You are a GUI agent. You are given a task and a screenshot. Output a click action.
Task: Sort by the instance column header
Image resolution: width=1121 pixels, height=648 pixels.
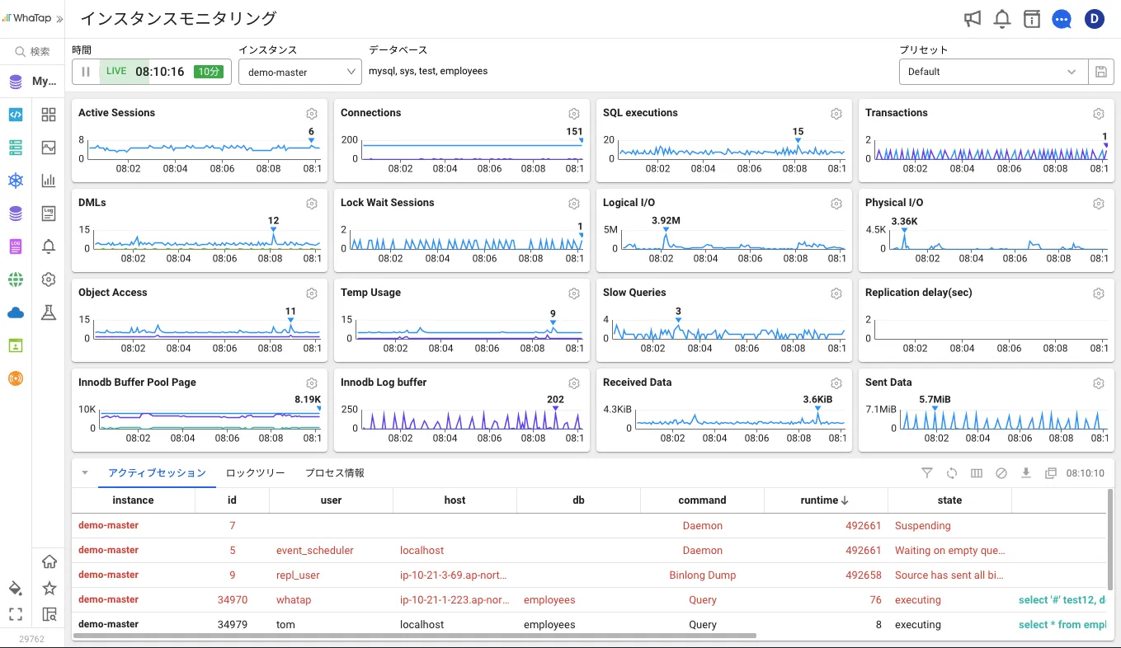pyautogui.click(x=133, y=500)
